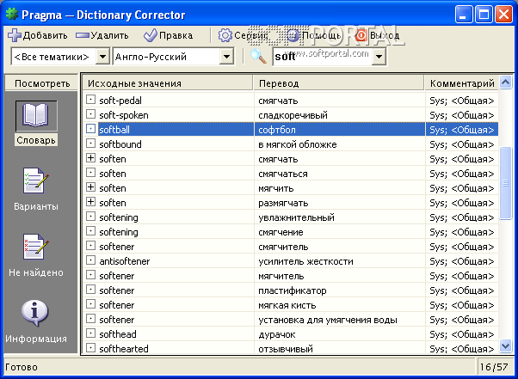The height and width of the screenshot is (379, 518).
Task: Select the softhead entry
Action: click(118, 334)
